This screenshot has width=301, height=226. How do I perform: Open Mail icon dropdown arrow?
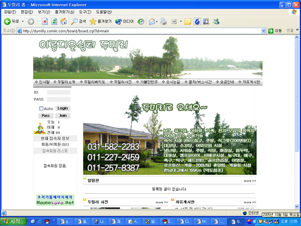(157, 21)
